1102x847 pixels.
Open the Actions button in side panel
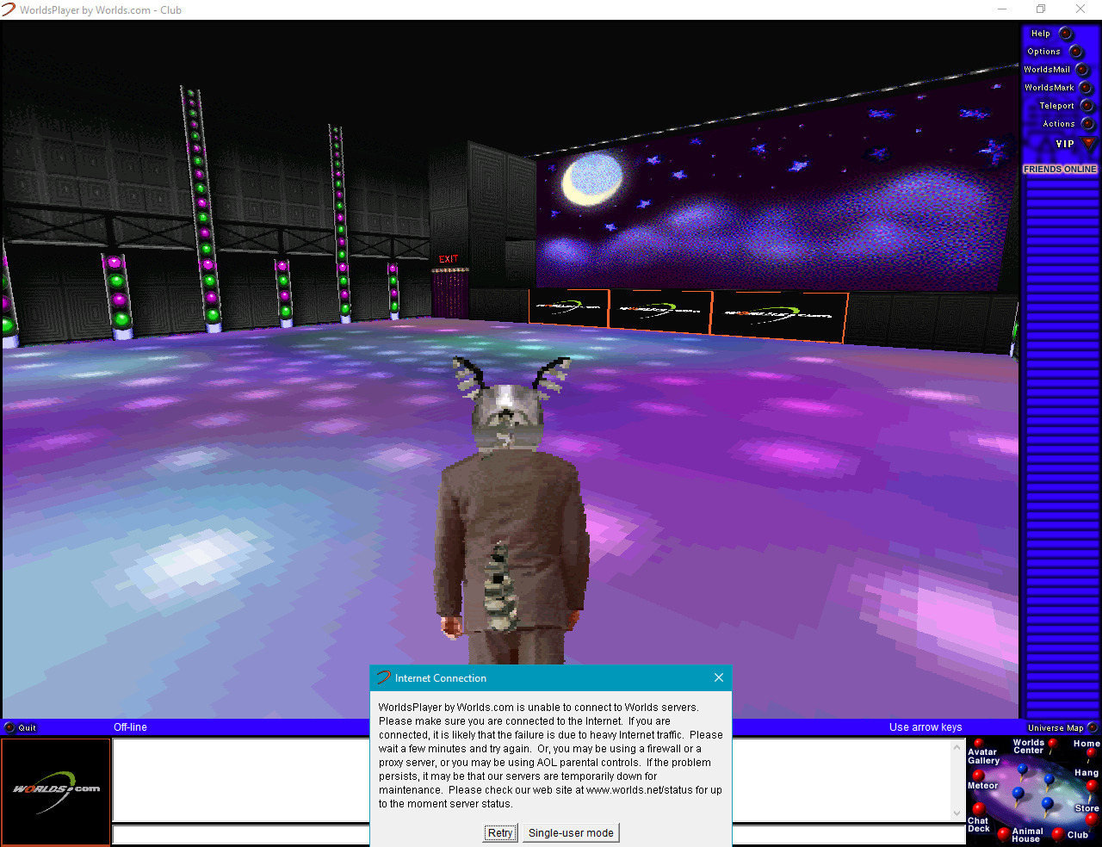coord(1088,124)
